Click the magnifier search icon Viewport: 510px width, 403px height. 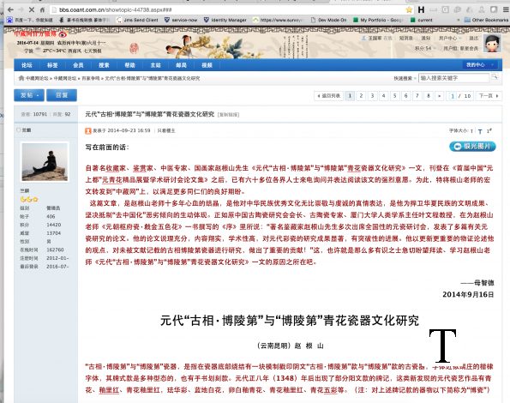495,76
